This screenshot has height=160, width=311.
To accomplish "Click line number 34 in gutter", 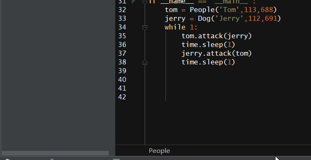I will tap(122, 27).
